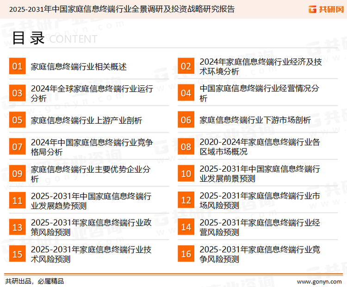The height and width of the screenshot is (287, 347).
Task: Select the 14 orange number box
Action: [186, 227]
